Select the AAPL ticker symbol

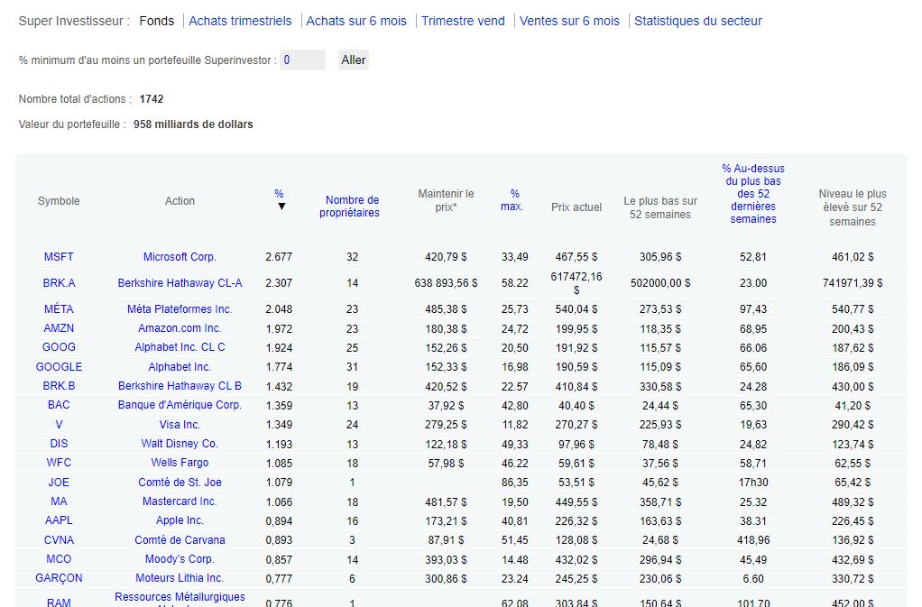click(x=58, y=520)
